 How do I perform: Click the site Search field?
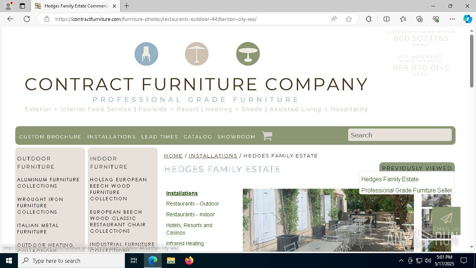(400, 135)
